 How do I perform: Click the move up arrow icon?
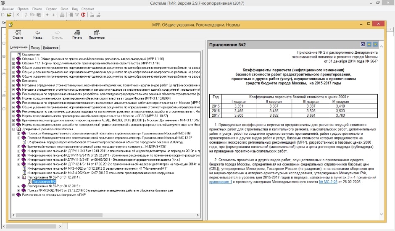47,15
